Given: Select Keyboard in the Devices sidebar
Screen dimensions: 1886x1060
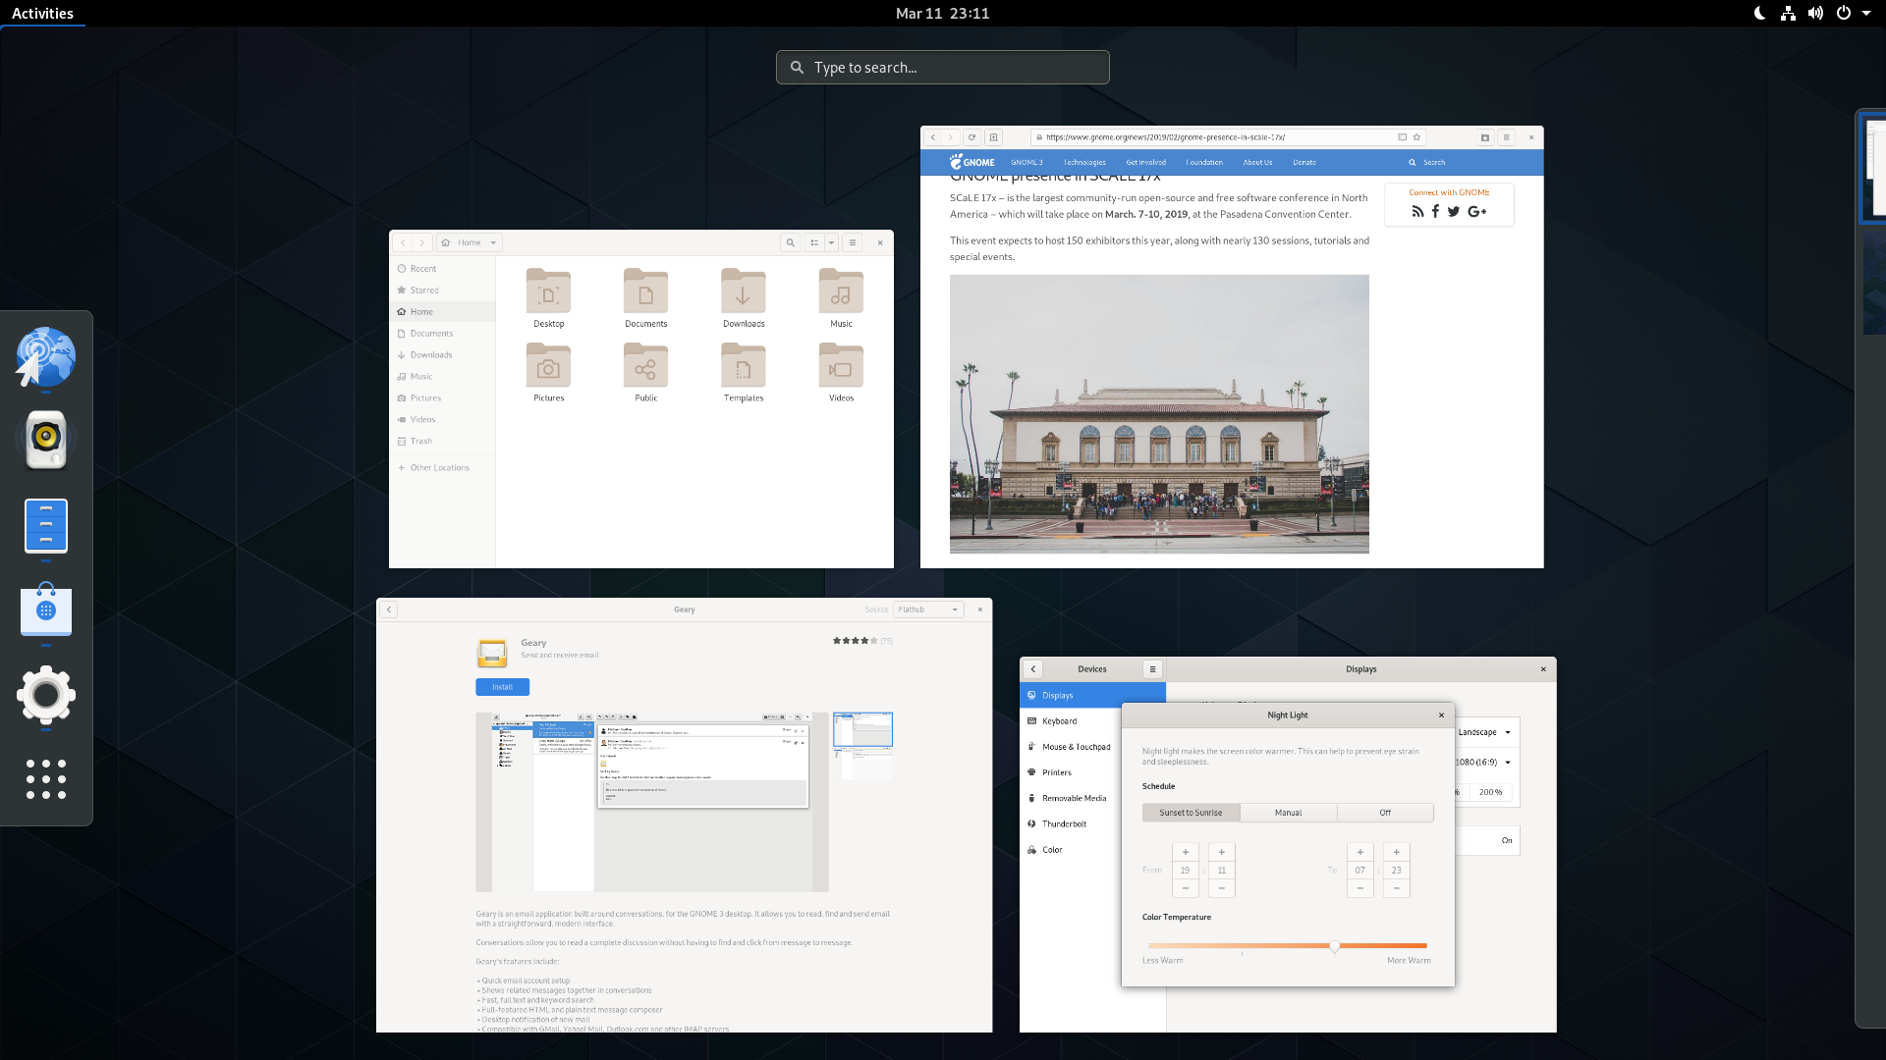Looking at the screenshot, I should tap(1059, 721).
